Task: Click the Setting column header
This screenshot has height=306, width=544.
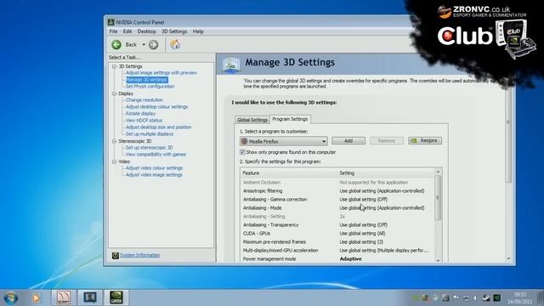Action: [385, 173]
